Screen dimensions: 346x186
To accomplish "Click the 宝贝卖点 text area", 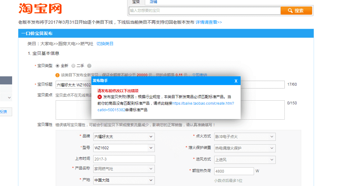I will [170, 110].
